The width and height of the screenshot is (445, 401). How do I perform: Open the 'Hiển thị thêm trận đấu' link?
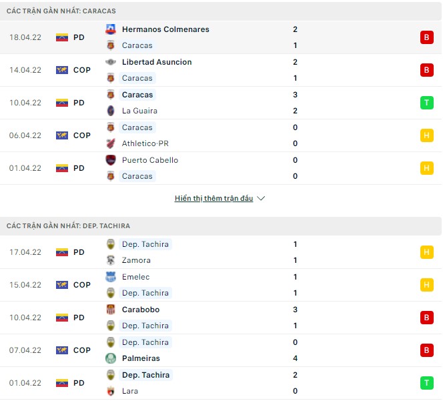coord(213,199)
